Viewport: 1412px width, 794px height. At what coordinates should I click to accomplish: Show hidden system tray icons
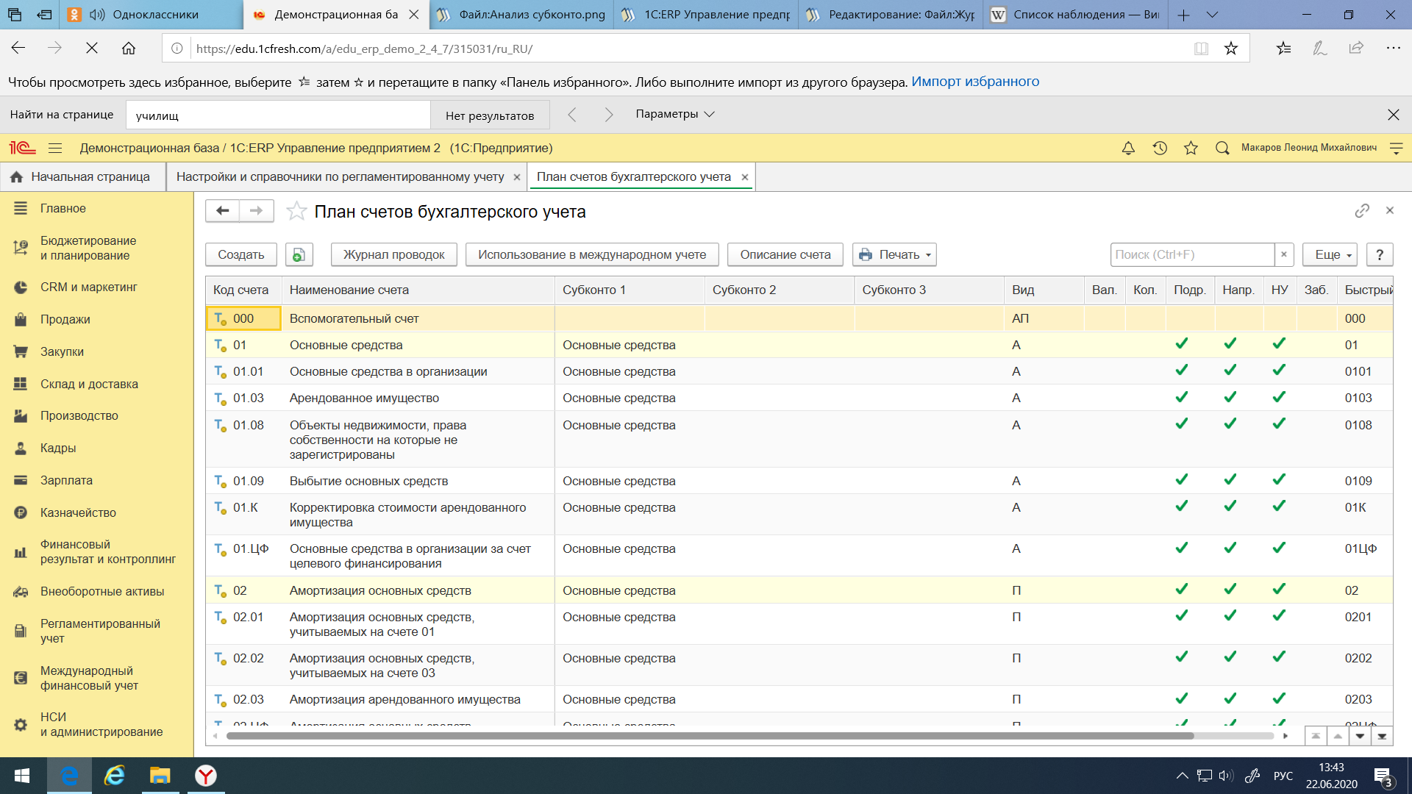point(1182,776)
